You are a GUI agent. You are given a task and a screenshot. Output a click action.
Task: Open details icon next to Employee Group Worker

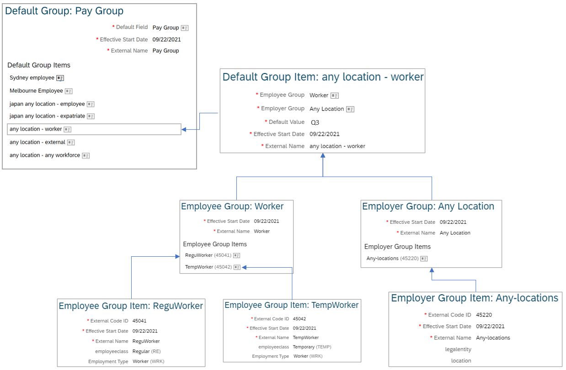pos(335,96)
